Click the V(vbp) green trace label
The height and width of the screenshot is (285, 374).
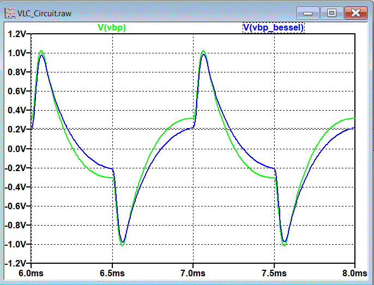(x=112, y=28)
